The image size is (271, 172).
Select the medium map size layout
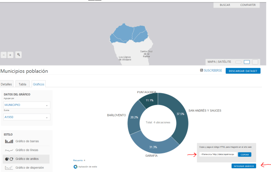(x=247, y=62)
